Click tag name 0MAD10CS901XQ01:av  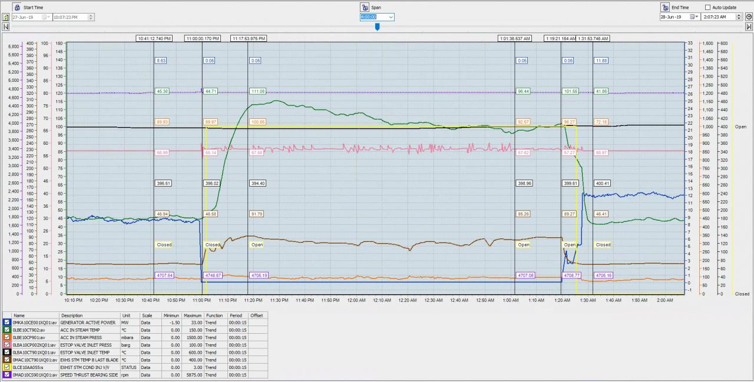(35, 374)
